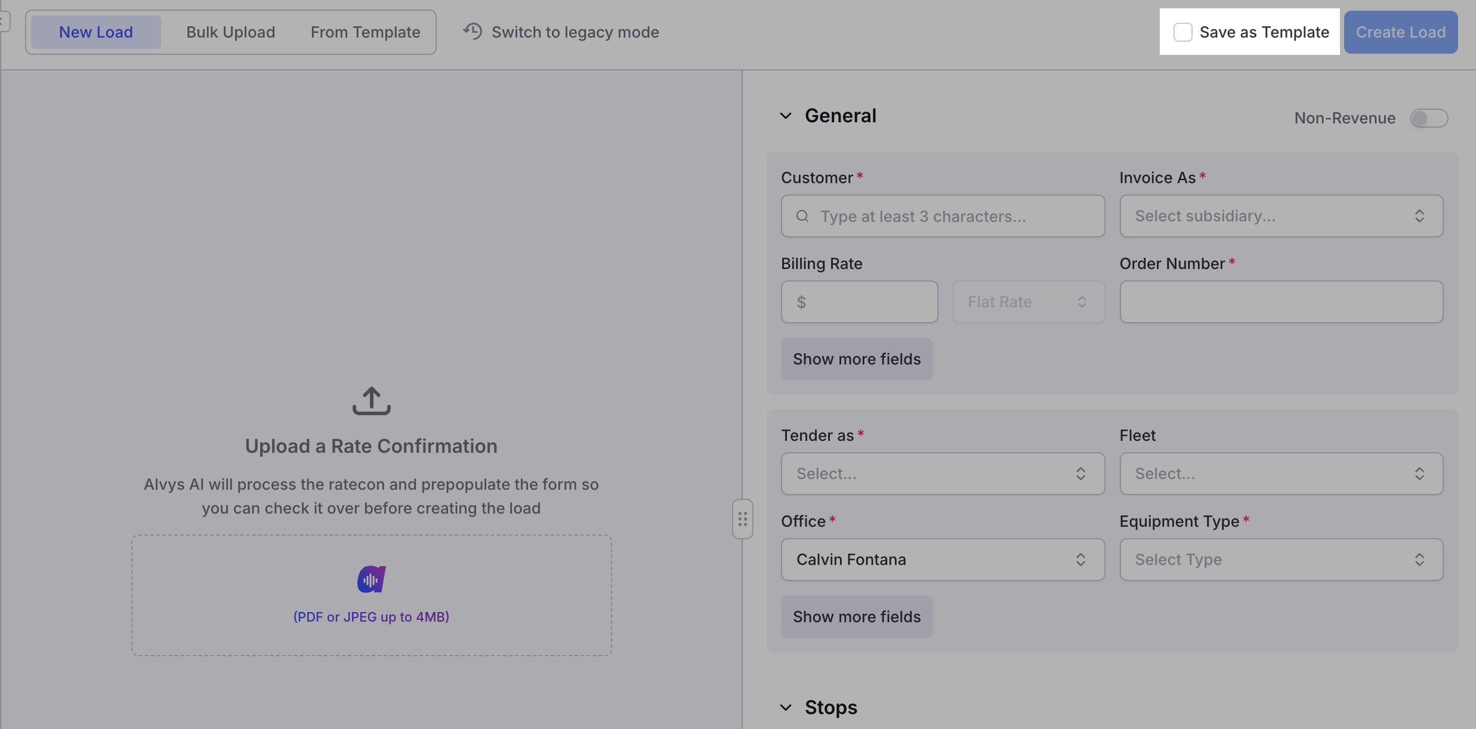Click the dollar sign in Billing Rate
1476x729 pixels.
[x=801, y=302]
